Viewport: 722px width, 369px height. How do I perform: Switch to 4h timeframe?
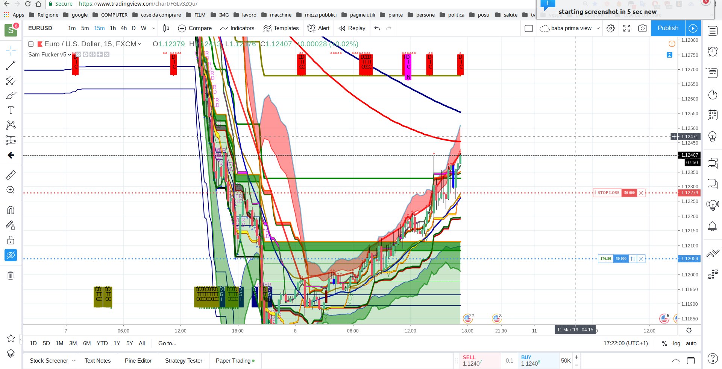pos(124,28)
